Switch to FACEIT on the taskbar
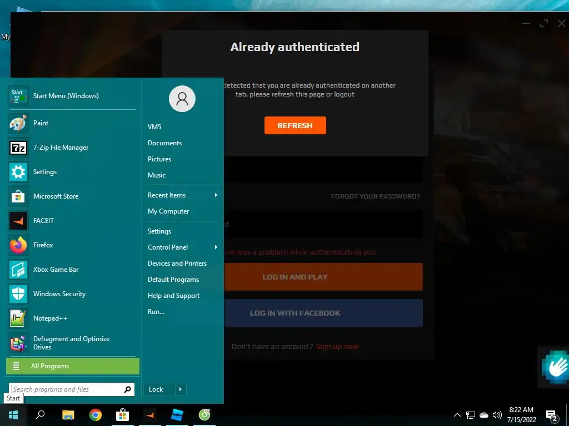This screenshot has height=426, width=569. [150, 415]
